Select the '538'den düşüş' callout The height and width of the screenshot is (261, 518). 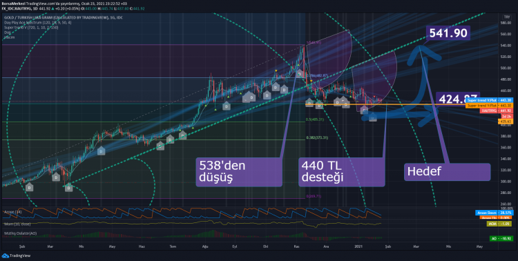pos(239,172)
